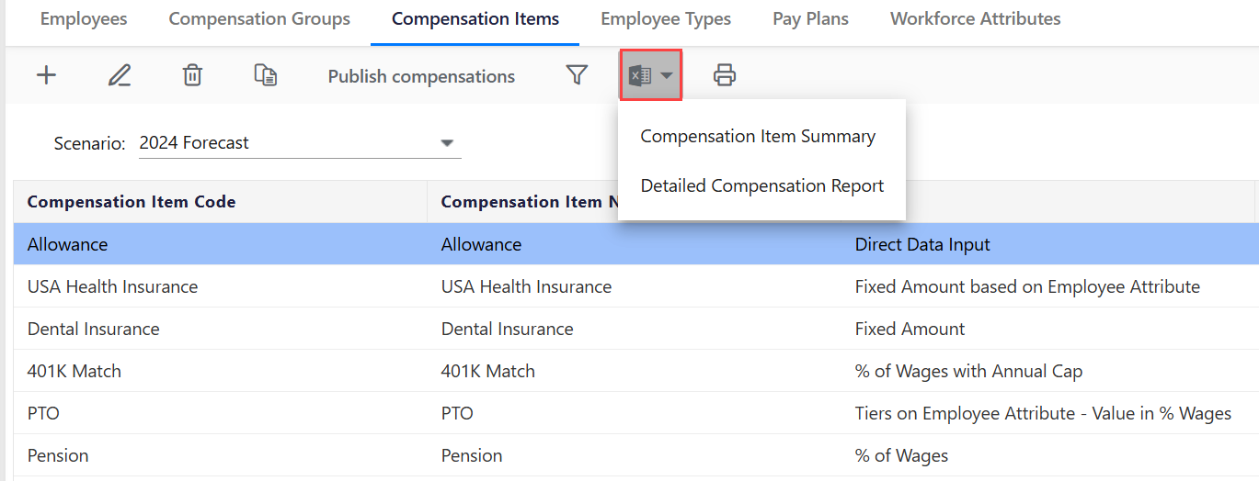This screenshot has height=481, width=1259.
Task: Go to the Employee Types tab
Action: click(666, 19)
